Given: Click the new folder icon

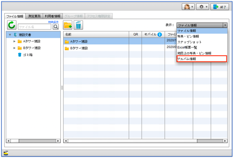Looking at the screenshot, I should [68, 25].
